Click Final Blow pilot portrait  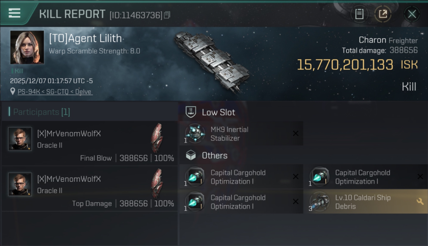tap(20, 139)
